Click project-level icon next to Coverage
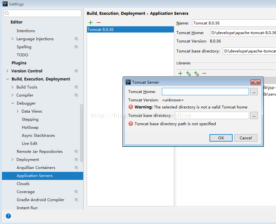Viewport: 276px width, 224px height. 76,191
